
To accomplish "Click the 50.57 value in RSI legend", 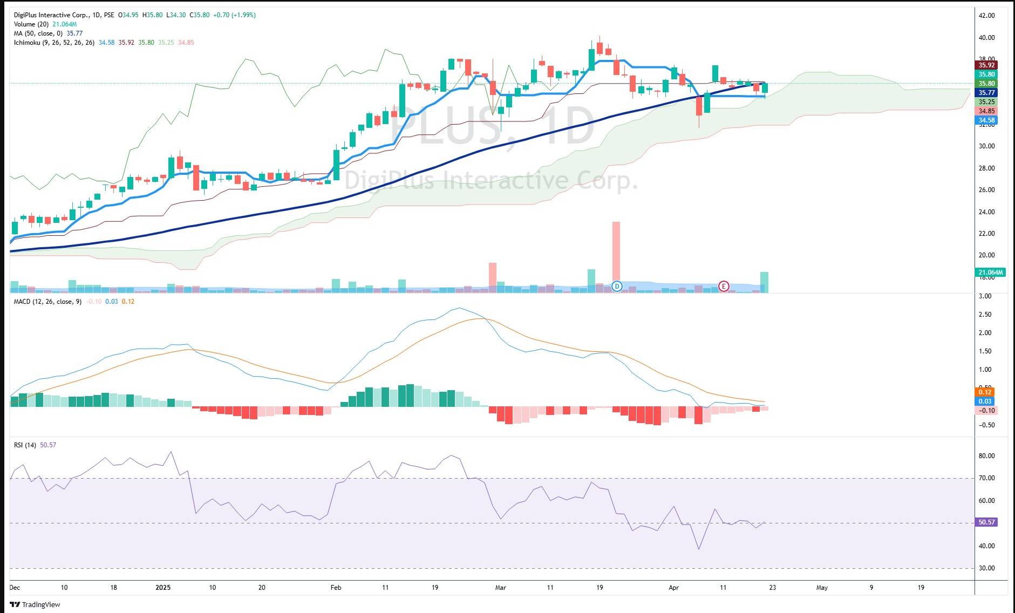I will (x=48, y=445).
